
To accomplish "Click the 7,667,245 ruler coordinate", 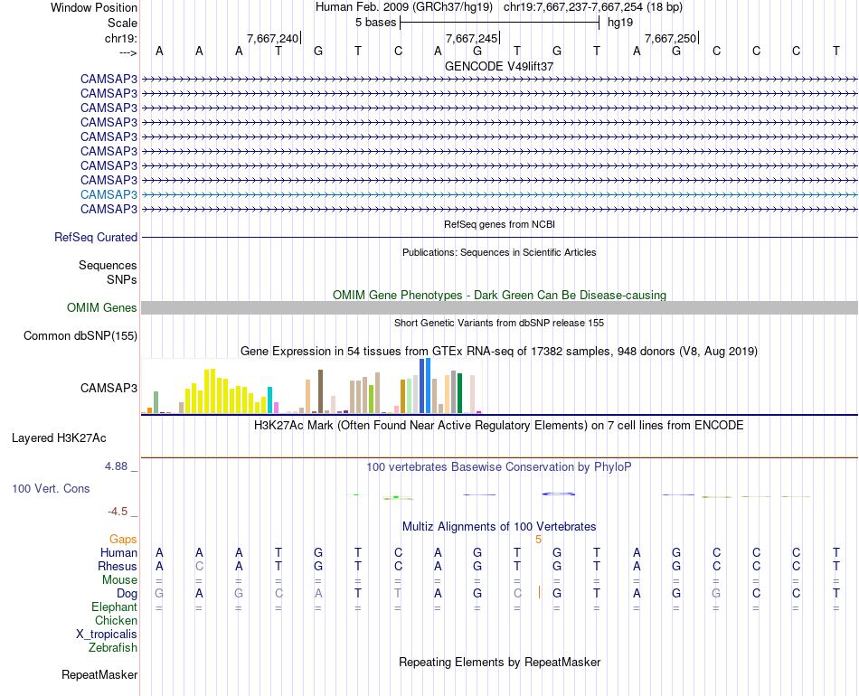I will point(471,38).
